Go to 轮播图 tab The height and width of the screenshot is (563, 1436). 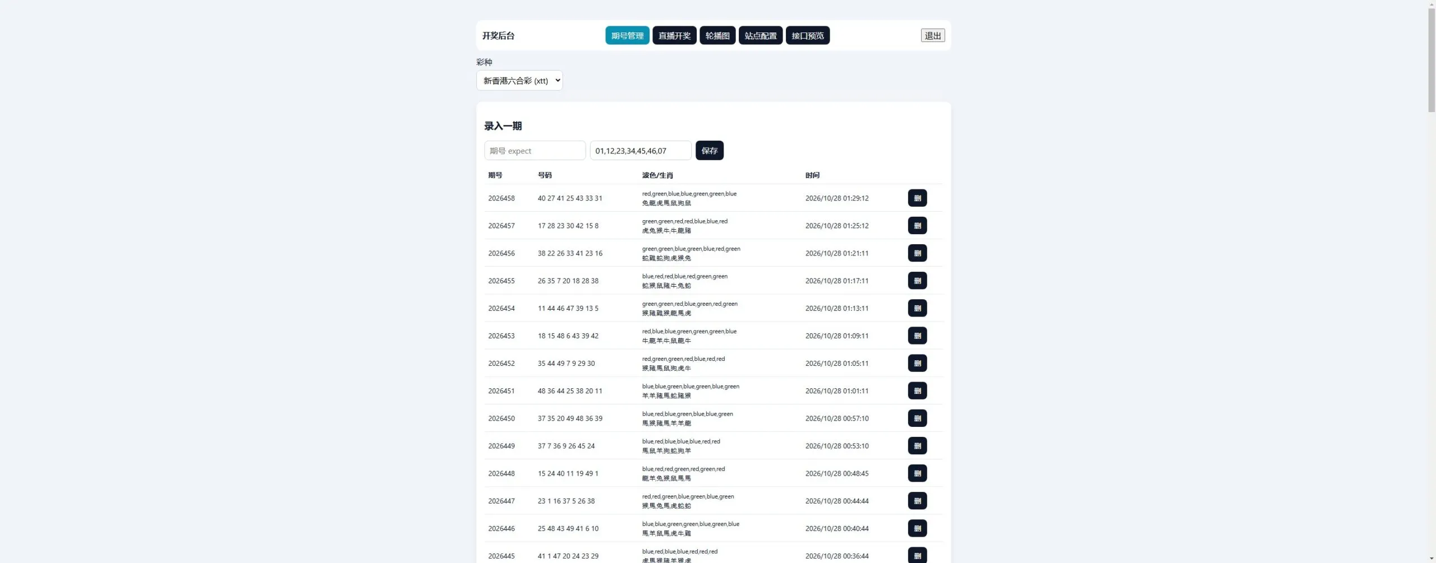point(717,35)
